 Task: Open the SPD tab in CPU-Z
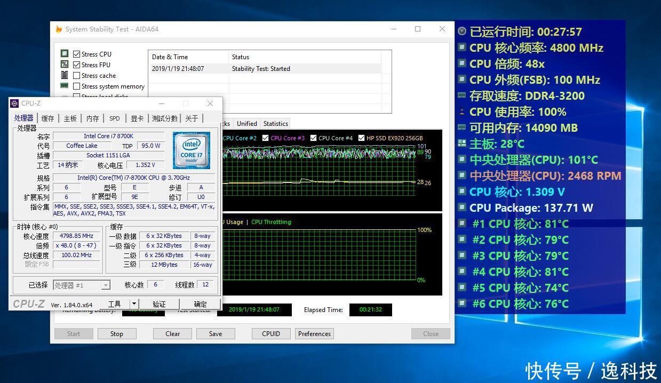pyautogui.click(x=115, y=118)
